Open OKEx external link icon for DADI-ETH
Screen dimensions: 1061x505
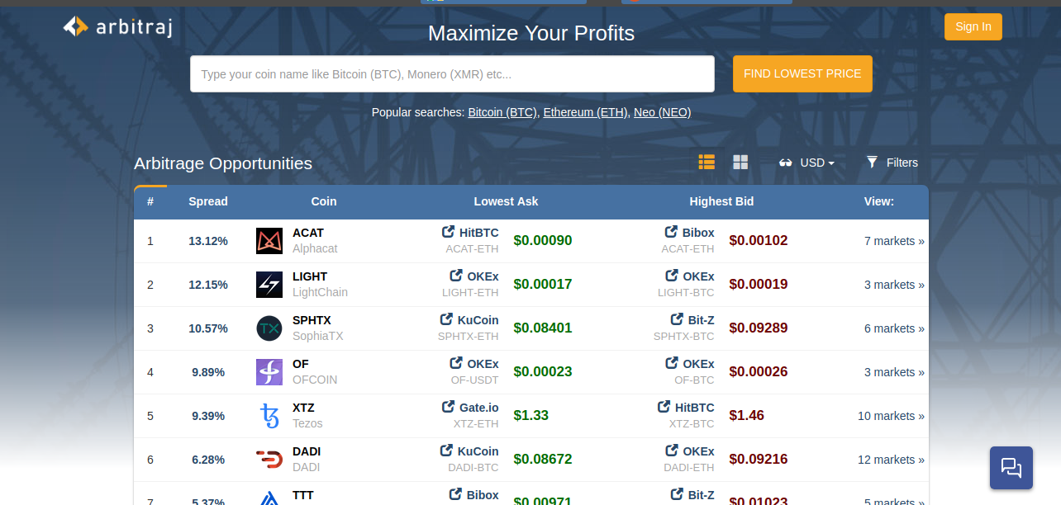coord(672,451)
